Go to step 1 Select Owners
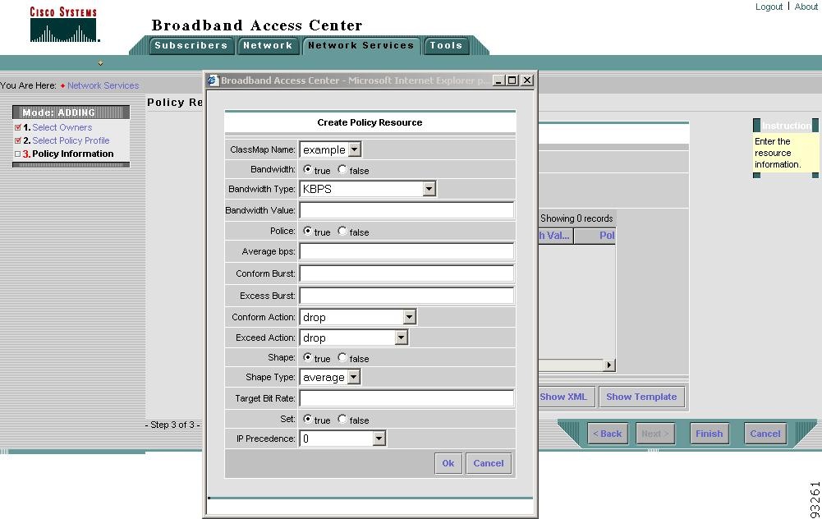 62,127
